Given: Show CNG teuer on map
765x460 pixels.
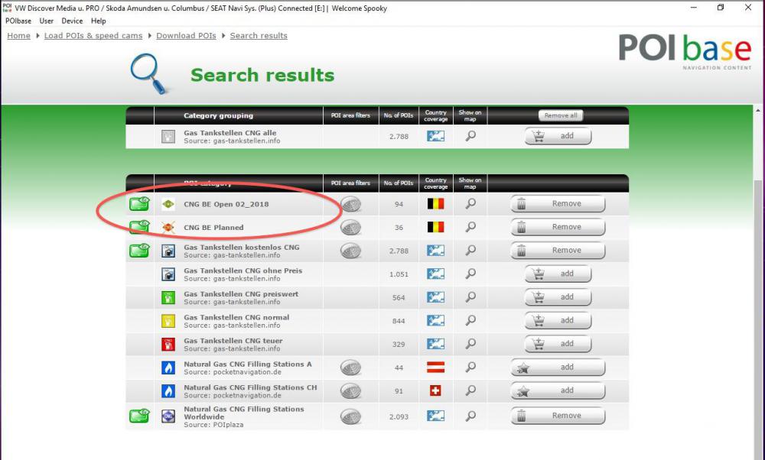Looking at the screenshot, I should [470, 344].
